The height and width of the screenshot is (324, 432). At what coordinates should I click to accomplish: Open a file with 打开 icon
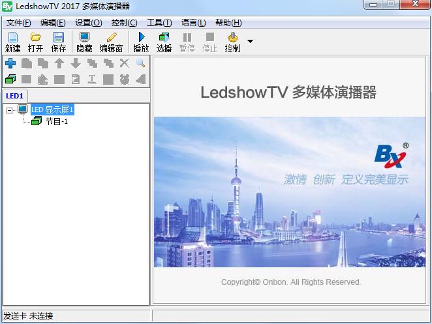pyautogui.click(x=35, y=42)
